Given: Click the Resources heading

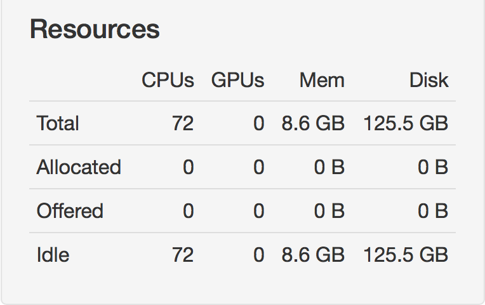Looking at the screenshot, I should coord(95,29).
